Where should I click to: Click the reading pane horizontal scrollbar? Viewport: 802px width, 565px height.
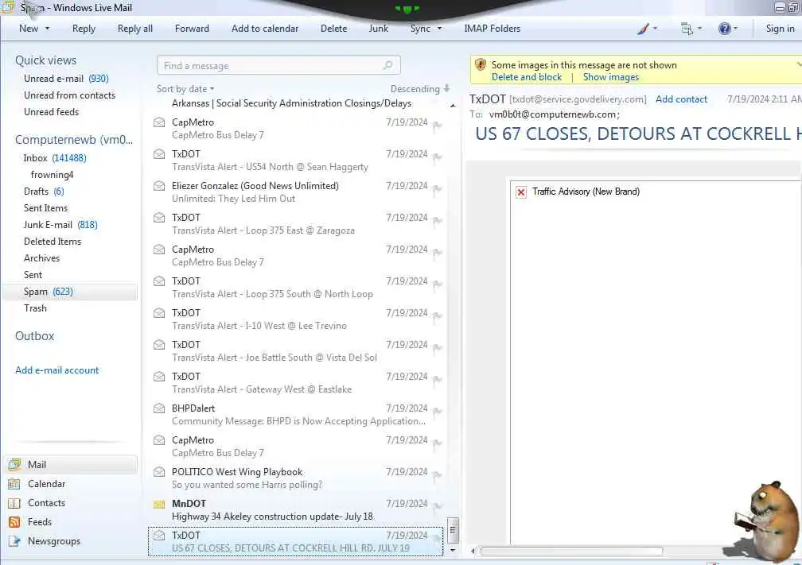pos(570,551)
